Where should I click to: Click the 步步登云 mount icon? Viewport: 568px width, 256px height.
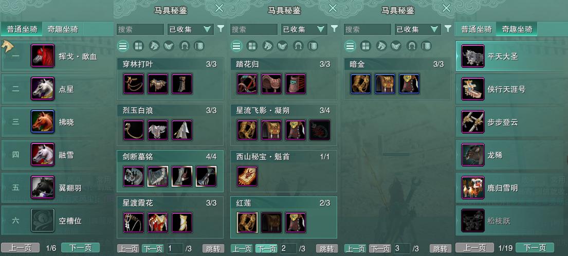click(473, 122)
